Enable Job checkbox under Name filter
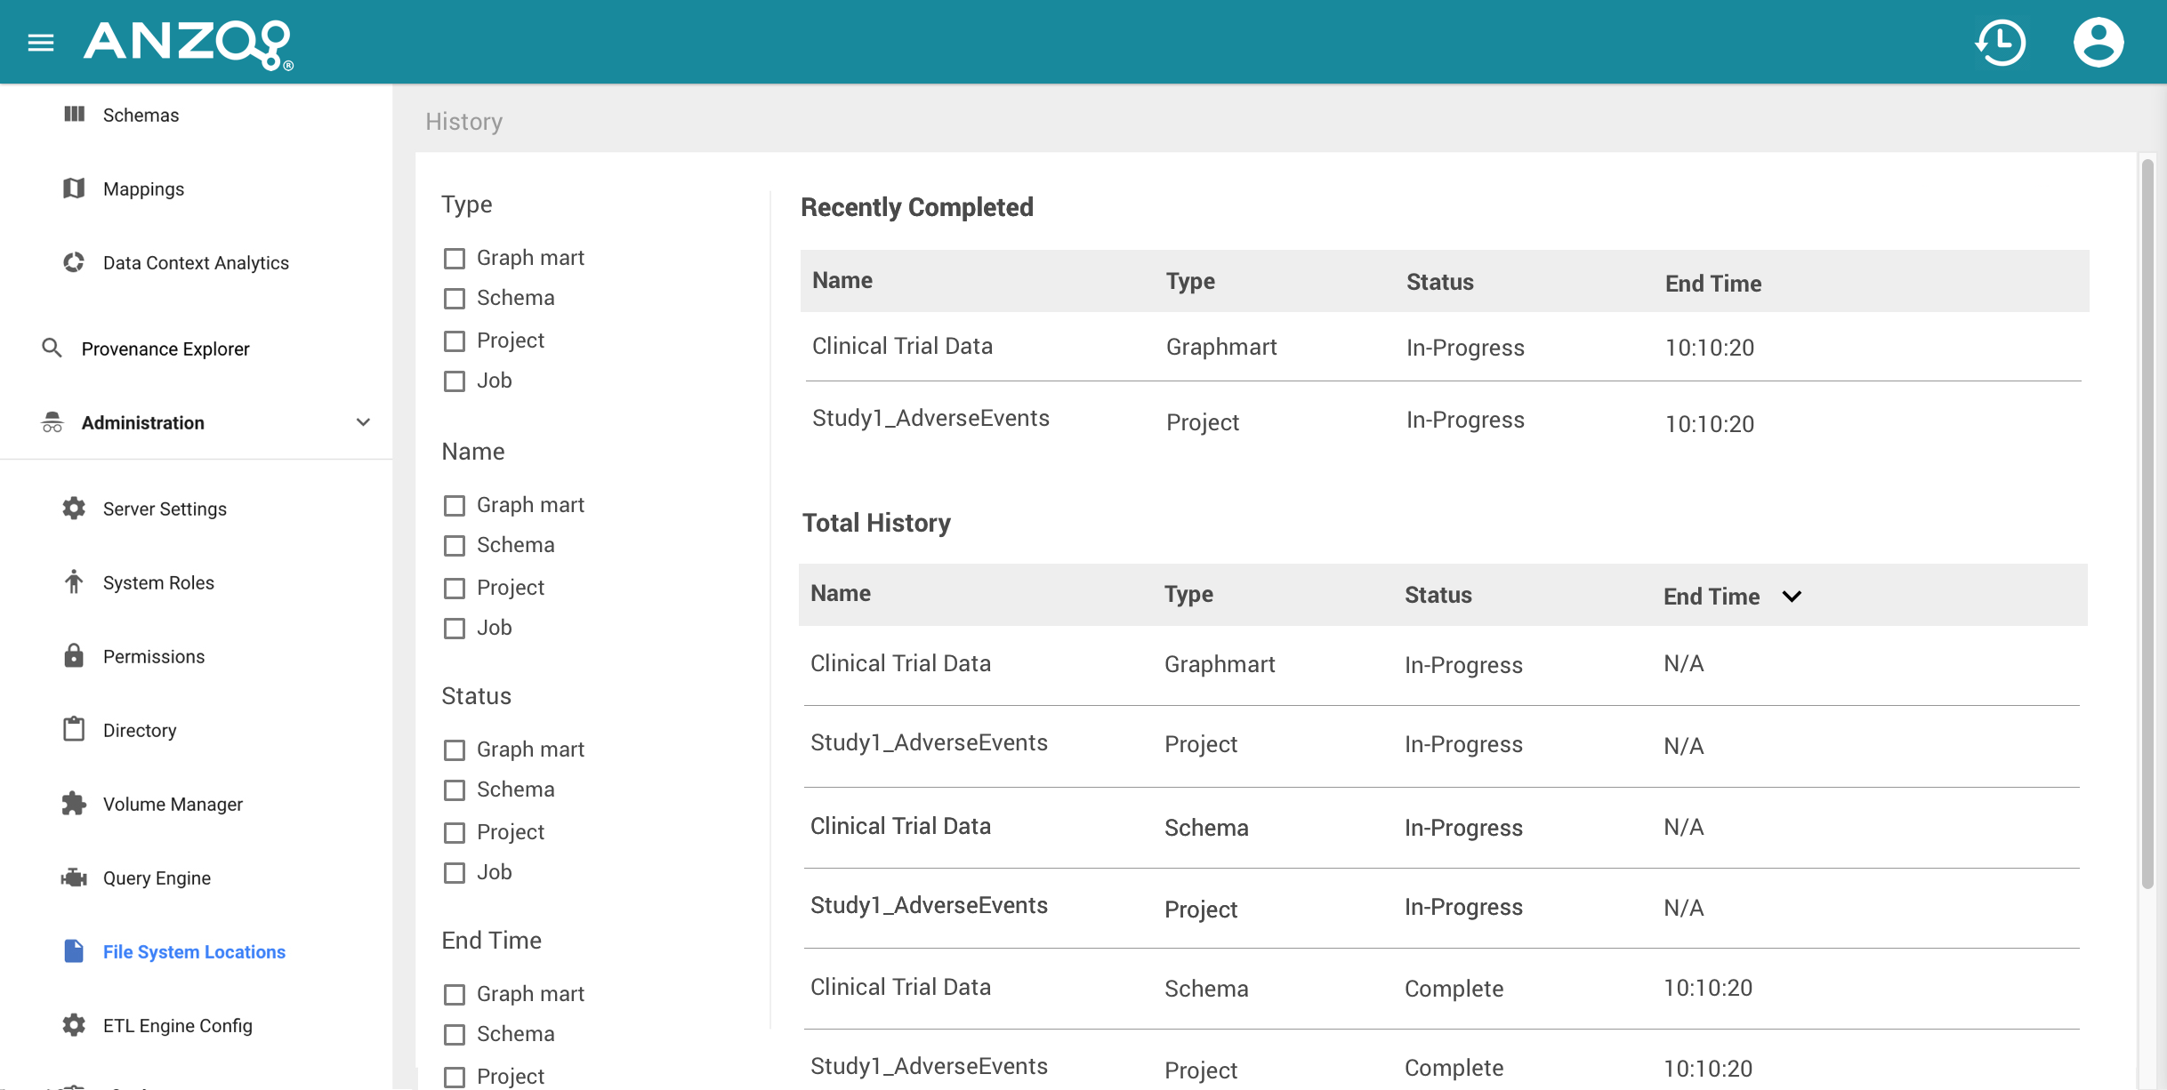The image size is (2167, 1090). 455,629
